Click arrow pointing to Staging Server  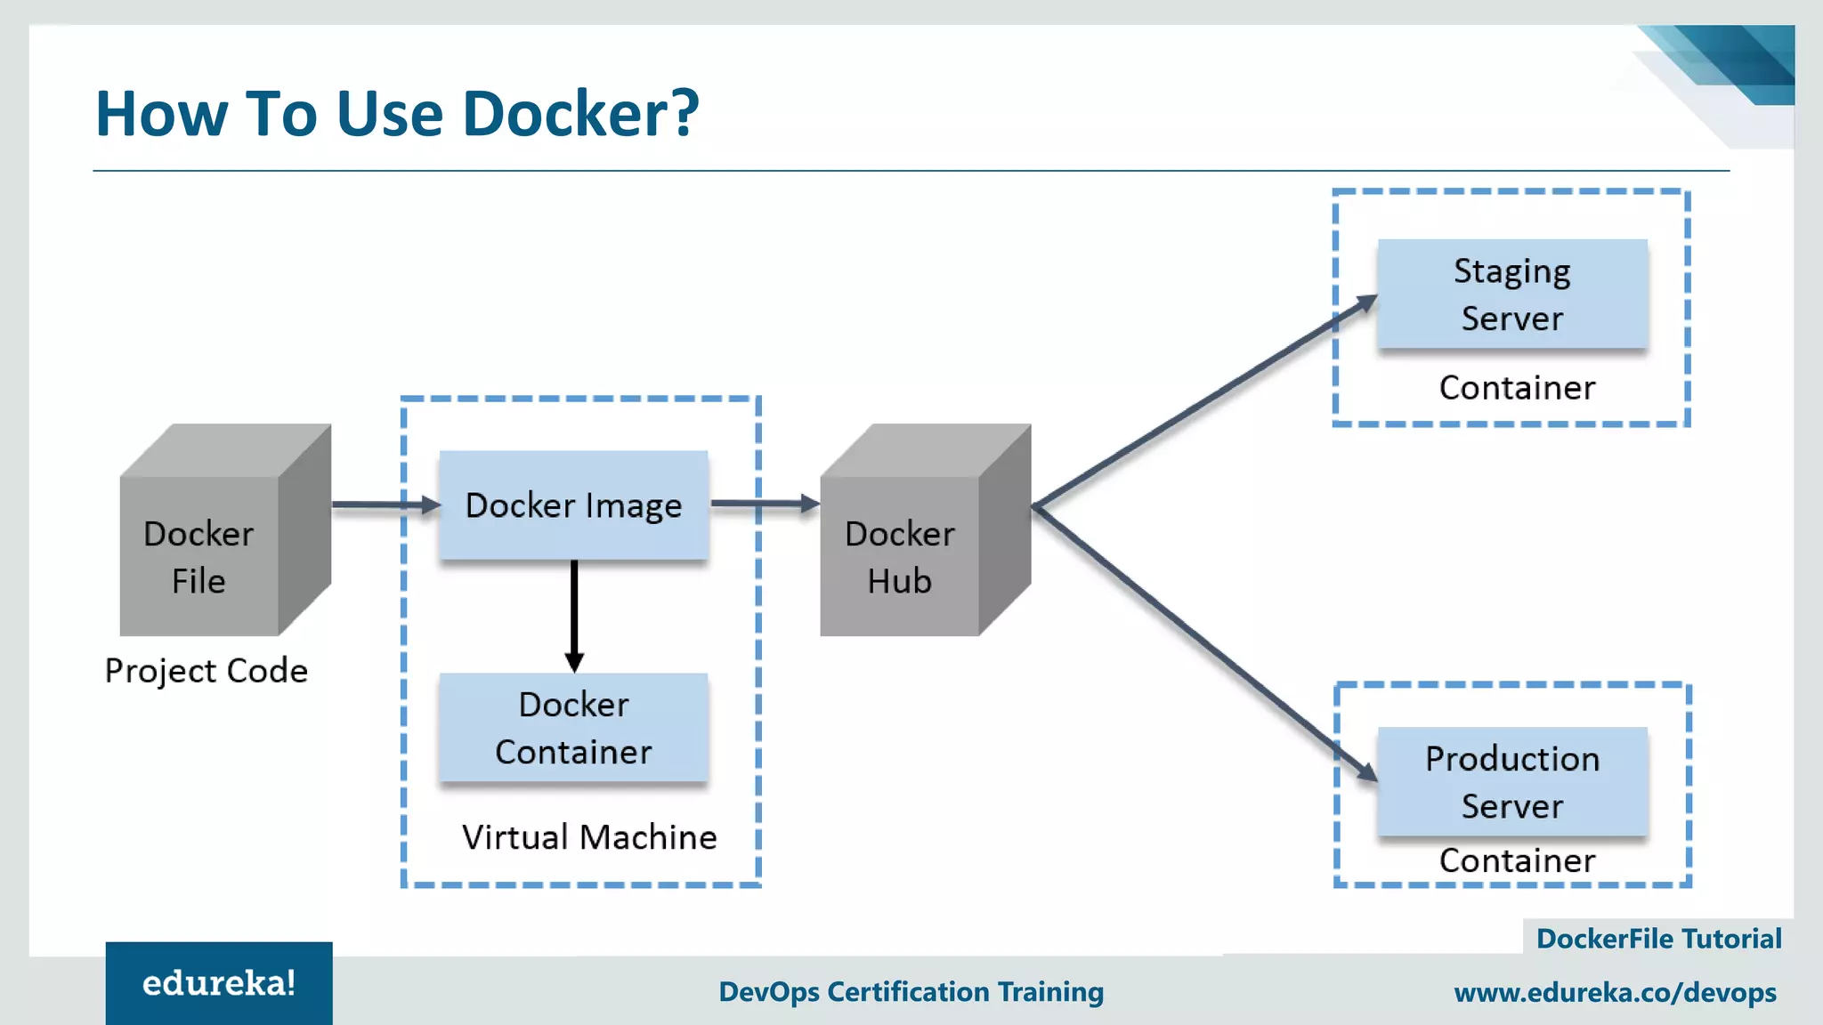1203,403
